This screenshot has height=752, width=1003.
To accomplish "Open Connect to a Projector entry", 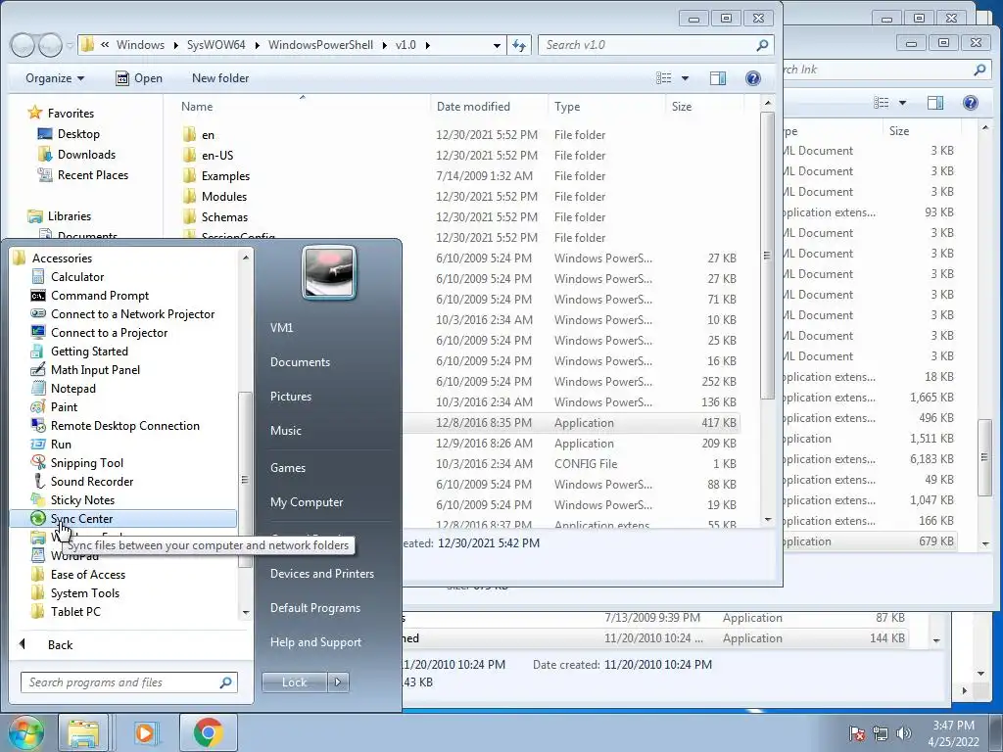I will (109, 333).
